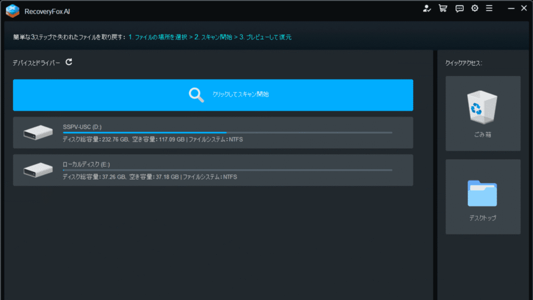Click step 2 スキャン開始 text

[x=213, y=37]
